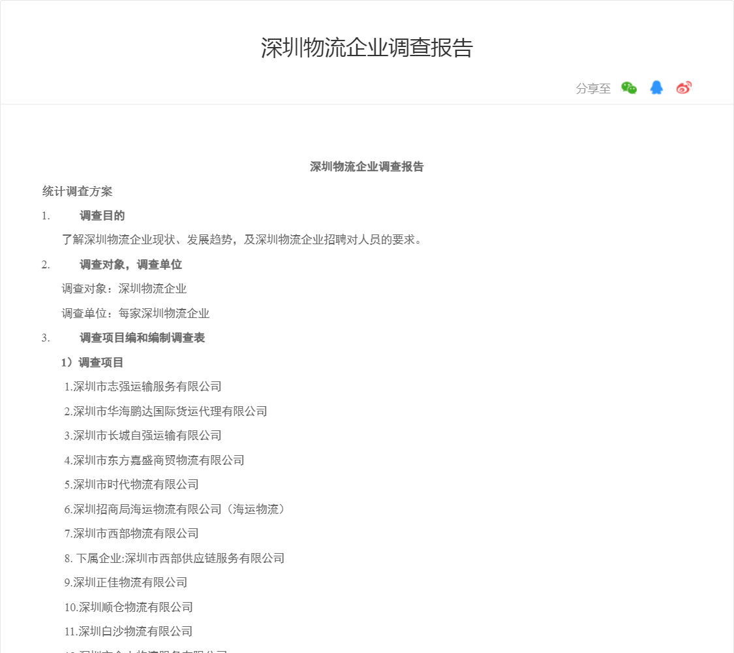Click the 1）调查项目 subheading
This screenshot has height=653, width=734.
coord(92,362)
